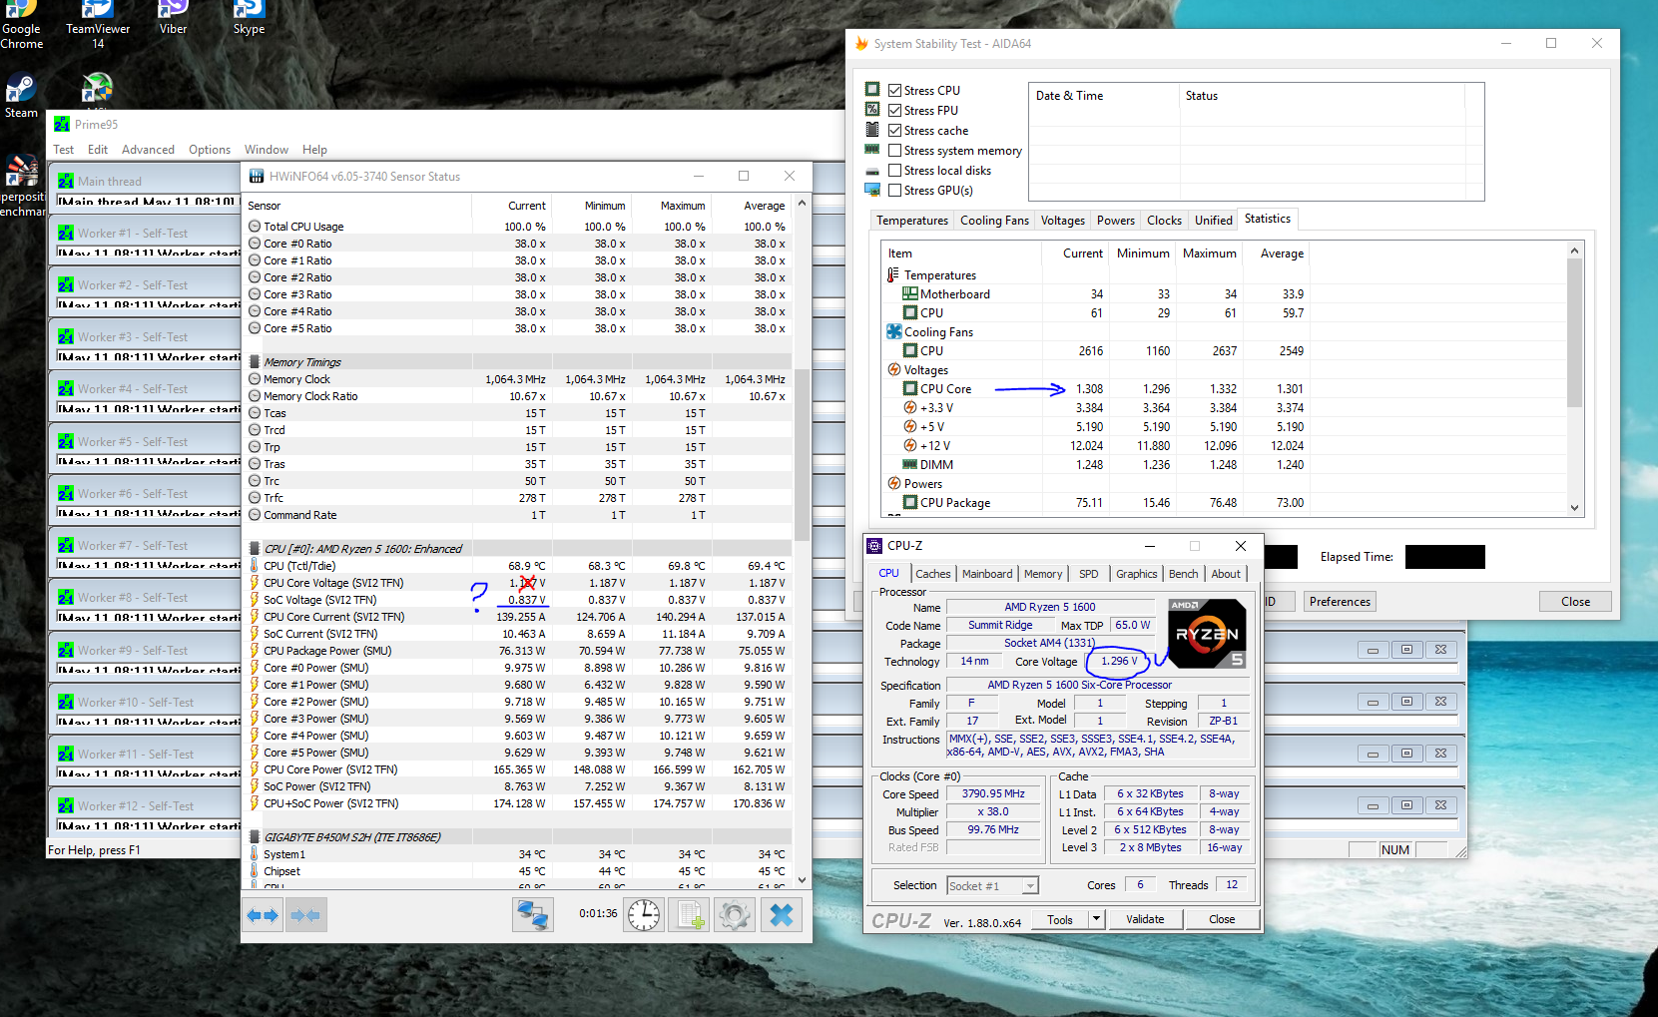
Task: Open CPU-Z Tools dropdown arrow
Action: (x=1096, y=919)
